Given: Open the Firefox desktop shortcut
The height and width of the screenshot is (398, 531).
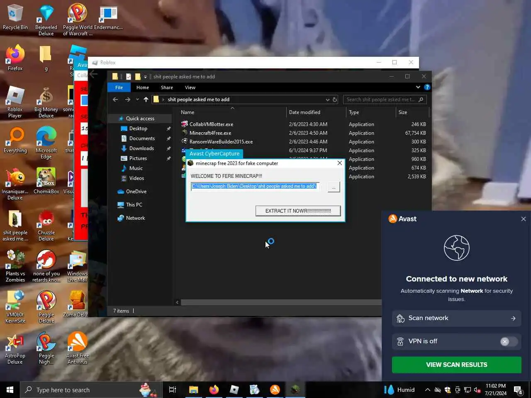Looking at the screenshot, I should (x=15, y=58).
